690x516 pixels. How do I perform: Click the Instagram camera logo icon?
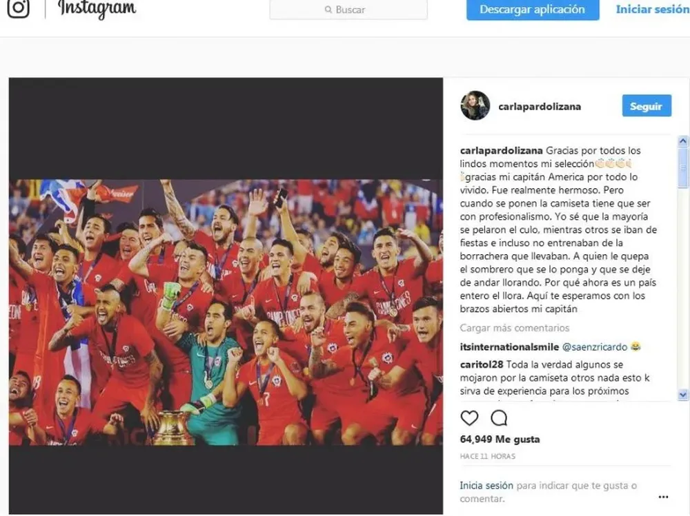(x=19, y=8)
